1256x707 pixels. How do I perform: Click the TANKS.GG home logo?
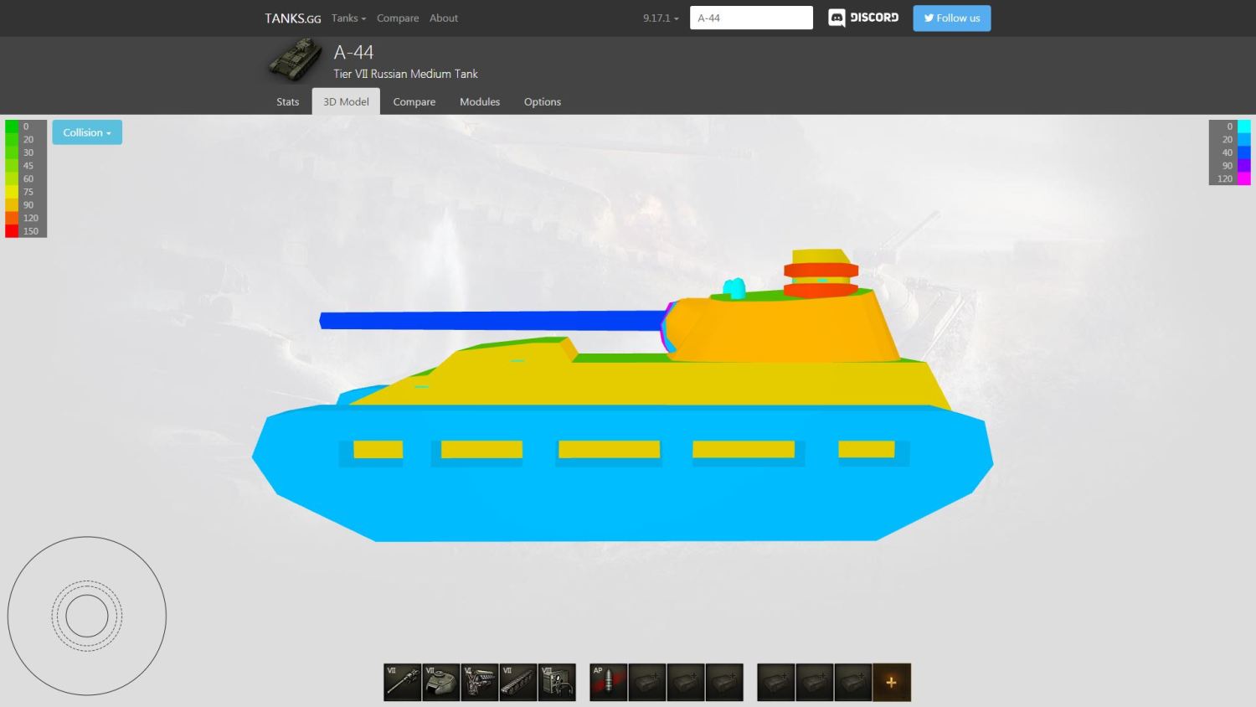(x=292, y=18)
